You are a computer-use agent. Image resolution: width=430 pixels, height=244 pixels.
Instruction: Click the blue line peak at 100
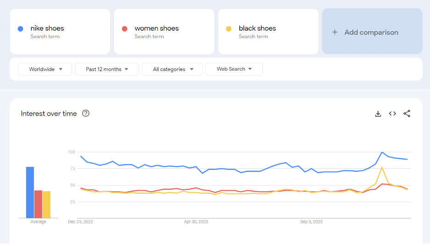(382, 152)
